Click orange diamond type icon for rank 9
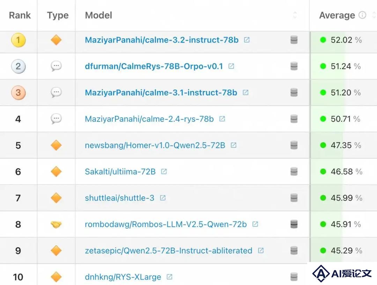Image resolution: width=377 pixels, height=285 pixels. pos(56,250)
